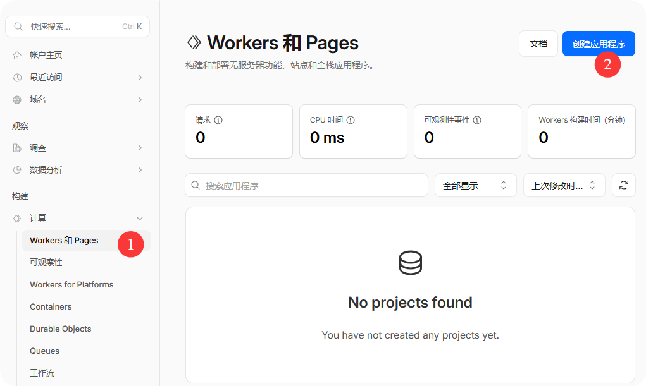Collapse the 计算 section chevron
The width and height of the screenshot is (646, 386).
click(x=140, y=219)
